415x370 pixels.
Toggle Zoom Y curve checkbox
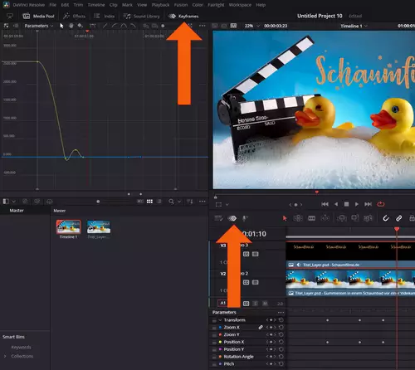(x=214, y=335)
